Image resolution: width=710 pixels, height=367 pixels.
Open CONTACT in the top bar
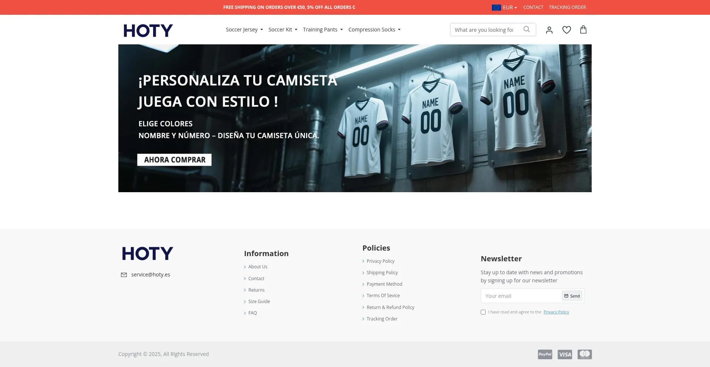533,7
